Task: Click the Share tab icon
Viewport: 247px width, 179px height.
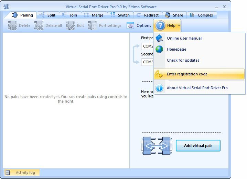Action: pos(168,15)
